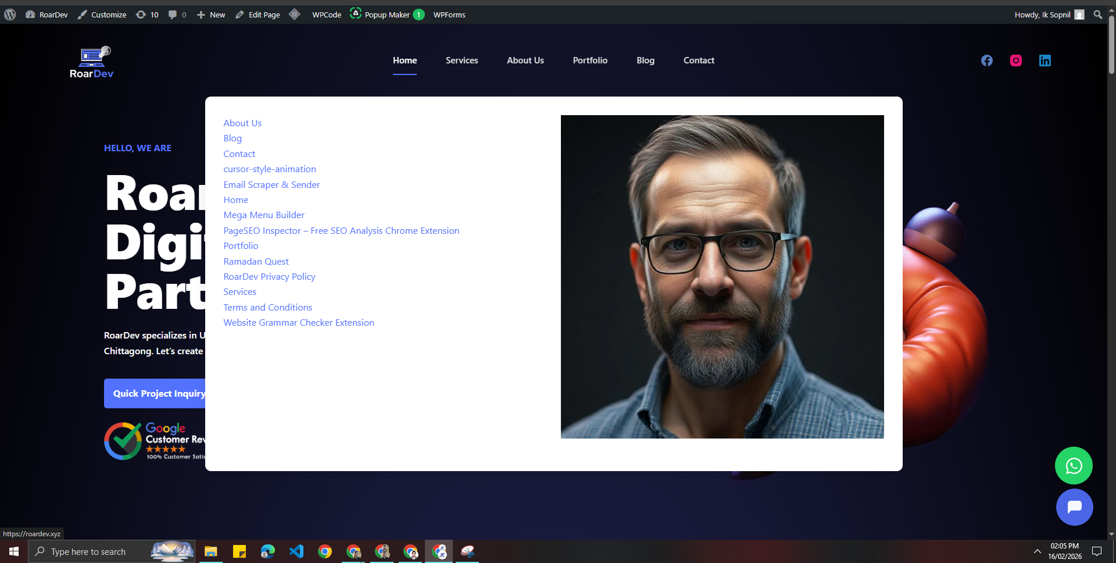1116x563 pixels.
Task: Open the Instagram social icon
Action: 1015,60
